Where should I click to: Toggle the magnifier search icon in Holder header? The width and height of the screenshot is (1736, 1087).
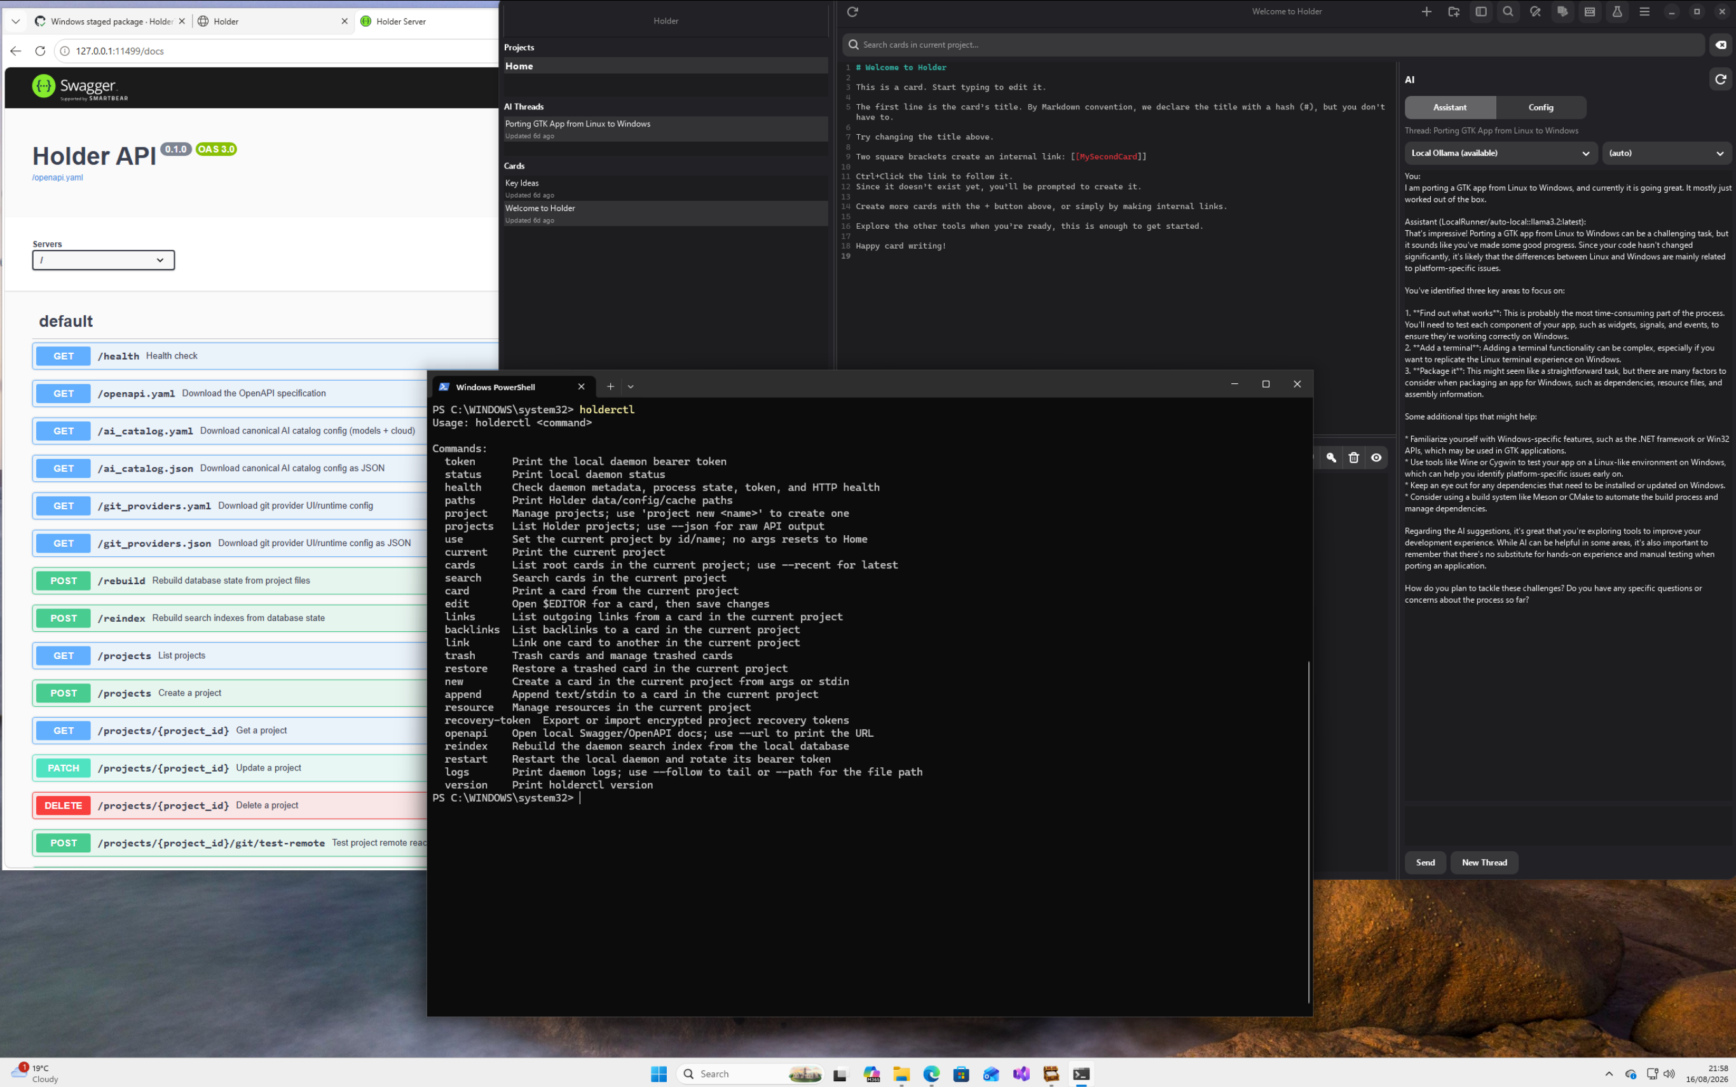tap(1508, 11)
